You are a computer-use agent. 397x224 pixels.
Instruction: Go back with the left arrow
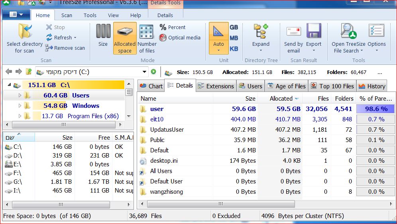point(9,72)
